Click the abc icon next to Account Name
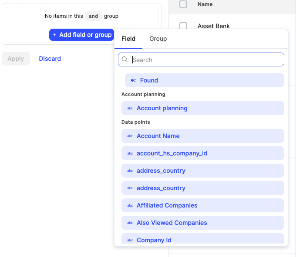The width and height of the screenshot is (296, 257). (130, 136)
